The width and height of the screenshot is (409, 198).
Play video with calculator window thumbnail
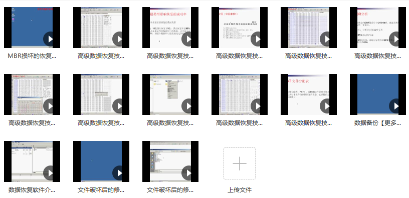coord(50,106)
